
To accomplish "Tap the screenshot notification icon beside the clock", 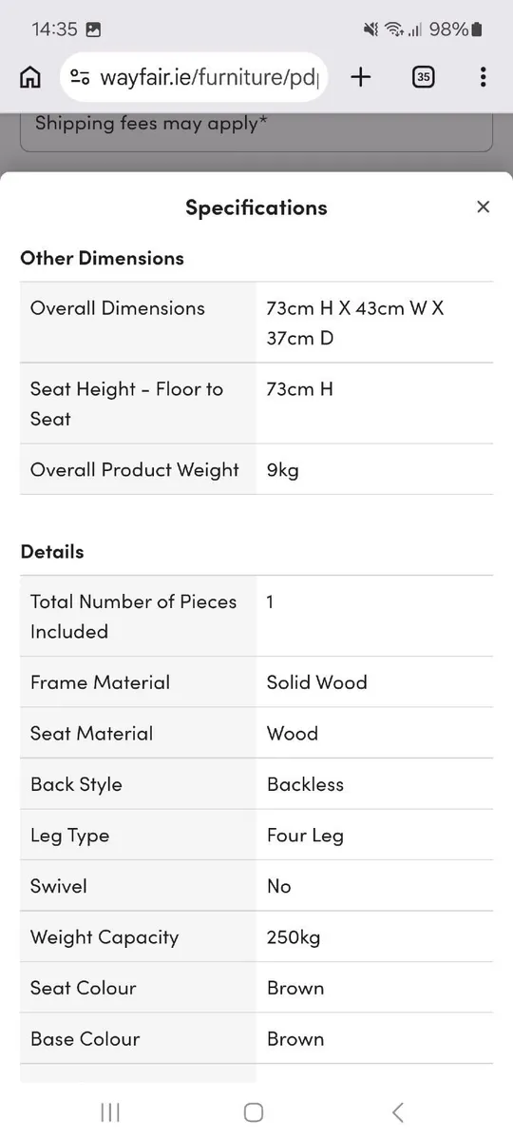I will 93,30.
